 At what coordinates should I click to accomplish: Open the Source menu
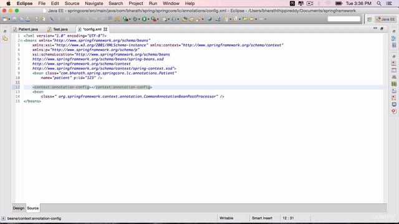72,3
